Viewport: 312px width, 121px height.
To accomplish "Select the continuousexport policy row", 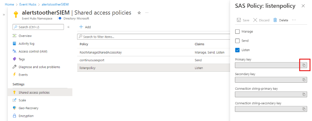I will [x=153, y=60].
